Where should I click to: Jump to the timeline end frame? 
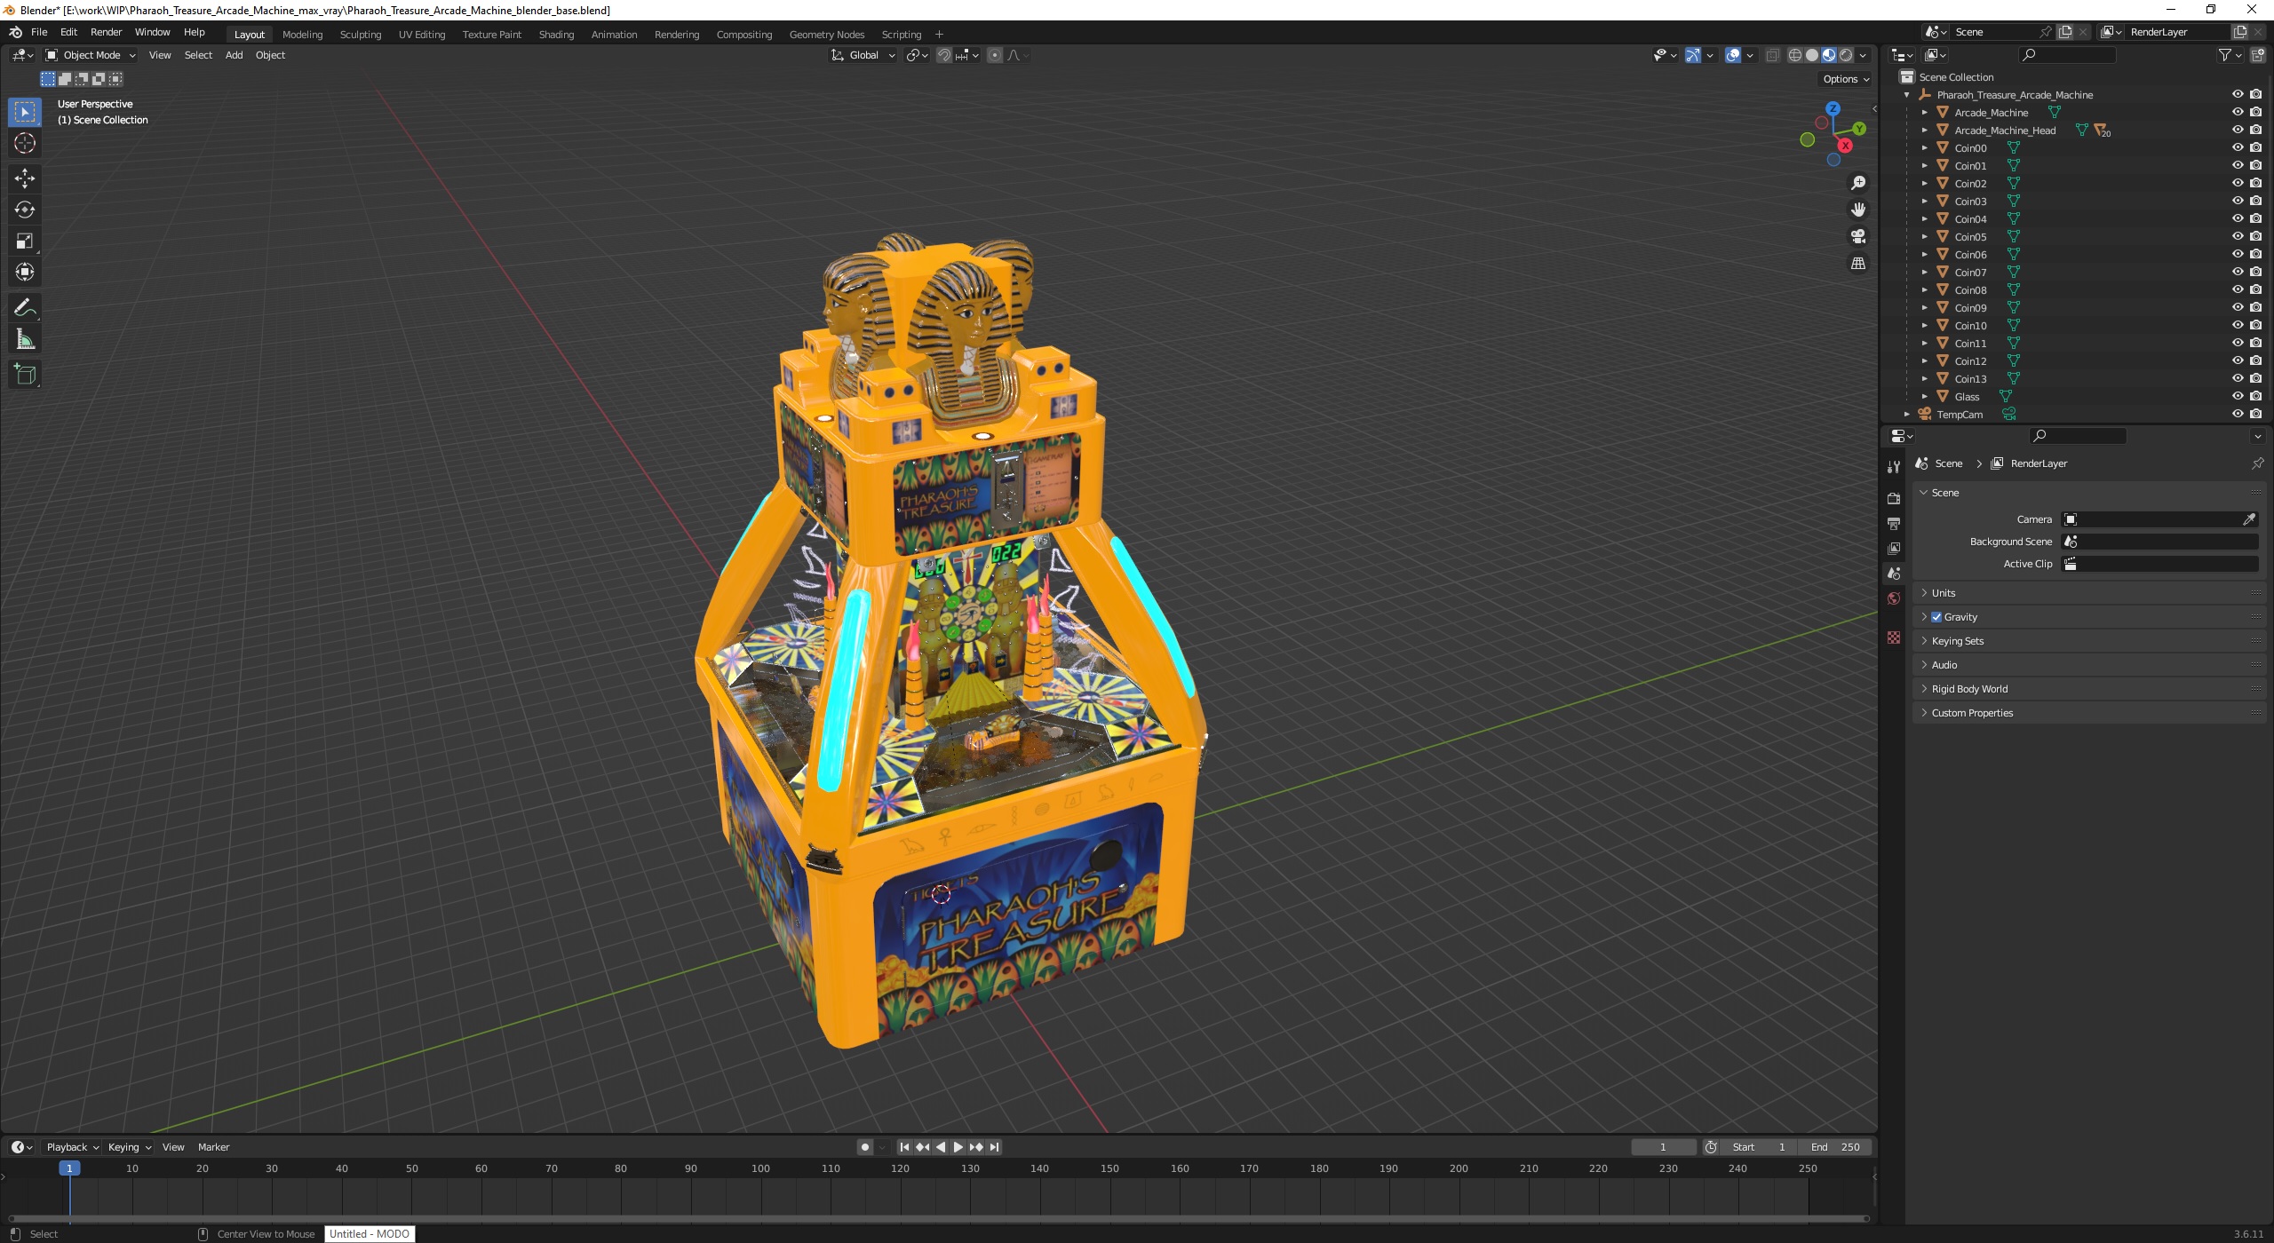tap(994, 1147)
